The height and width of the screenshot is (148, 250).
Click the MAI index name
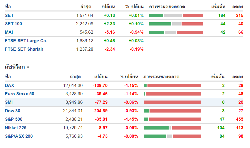(9, 32)
